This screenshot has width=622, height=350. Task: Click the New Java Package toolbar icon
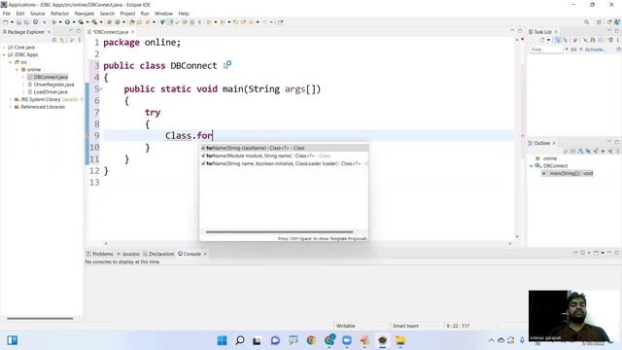[x=109, y=21]
